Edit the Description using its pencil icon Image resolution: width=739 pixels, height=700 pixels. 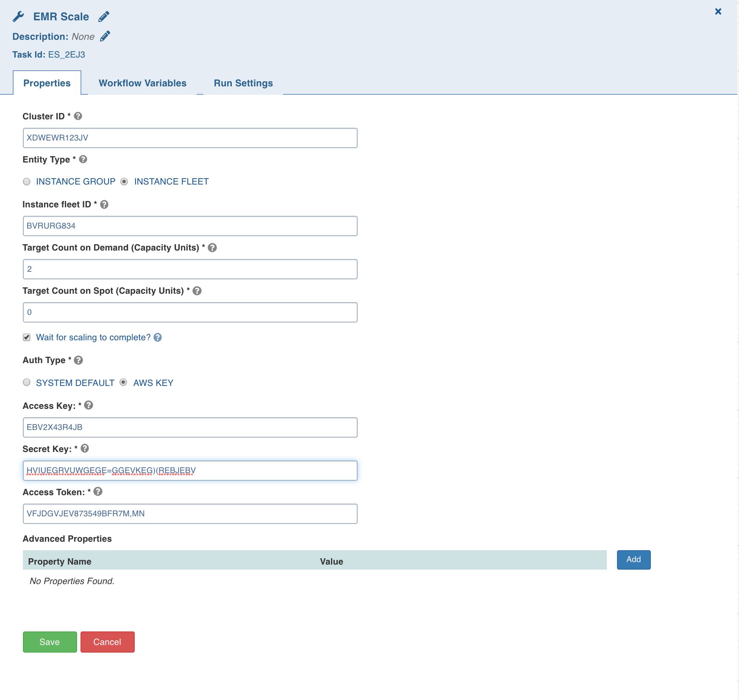click(105, 36)
